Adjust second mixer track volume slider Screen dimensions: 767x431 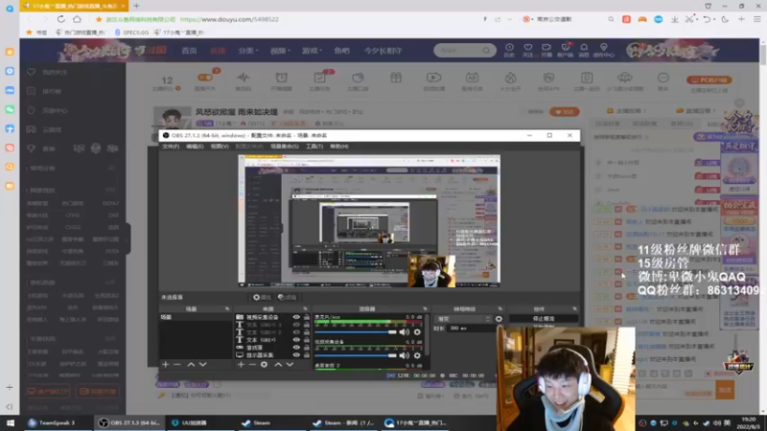click(356, 355)
